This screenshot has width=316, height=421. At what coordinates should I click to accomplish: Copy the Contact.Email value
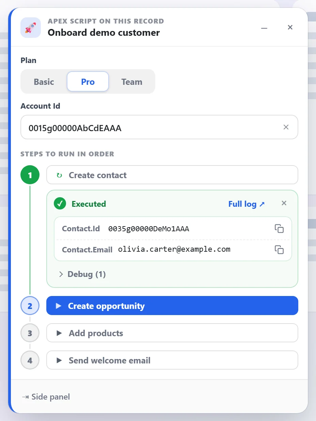(x=279, y=250)
